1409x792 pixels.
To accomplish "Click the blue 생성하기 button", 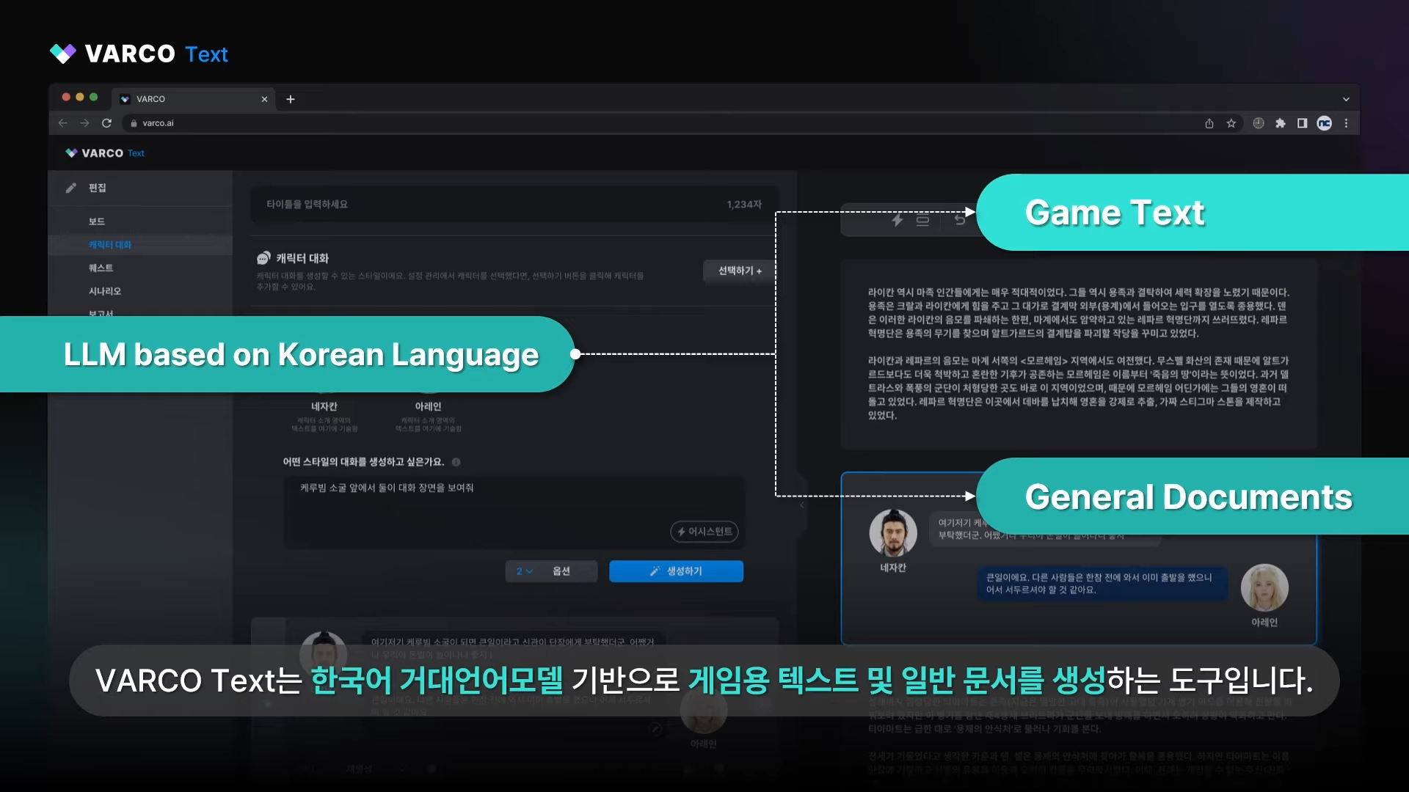I will pos(675,571).
